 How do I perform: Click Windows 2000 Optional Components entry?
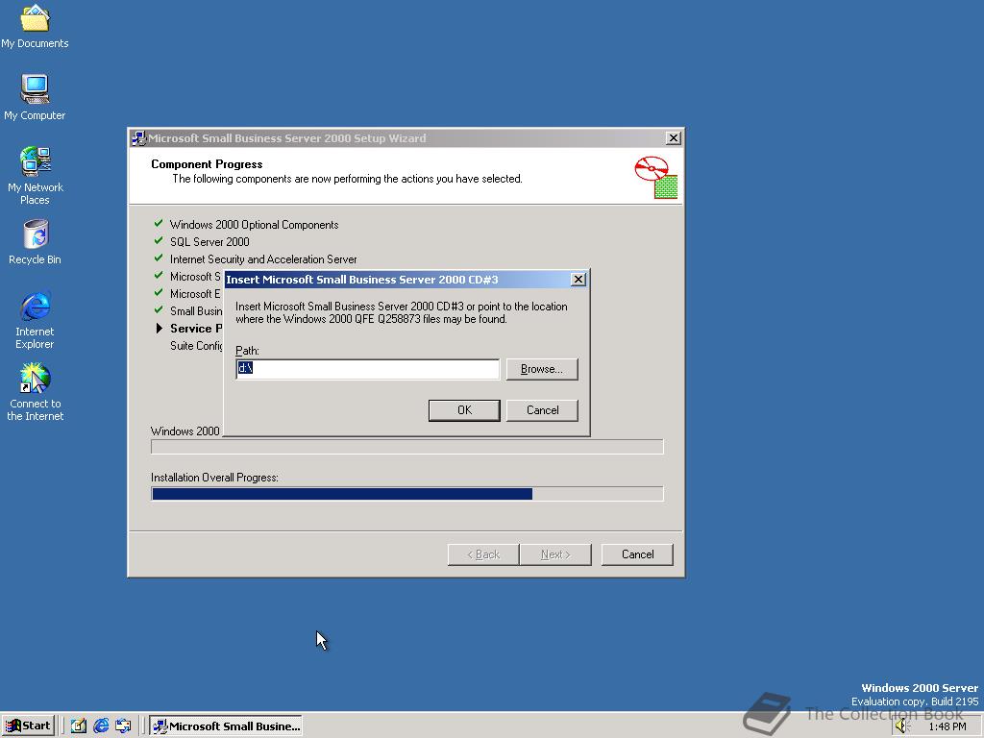[254, 225]
